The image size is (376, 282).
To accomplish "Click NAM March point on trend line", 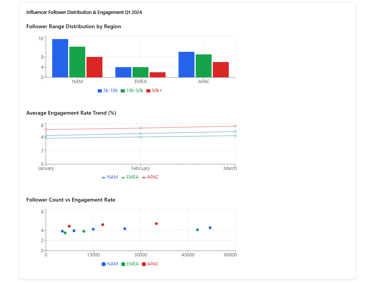I will click(x=235, y=132).
